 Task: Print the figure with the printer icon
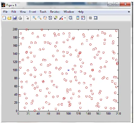tap(20, 18)
